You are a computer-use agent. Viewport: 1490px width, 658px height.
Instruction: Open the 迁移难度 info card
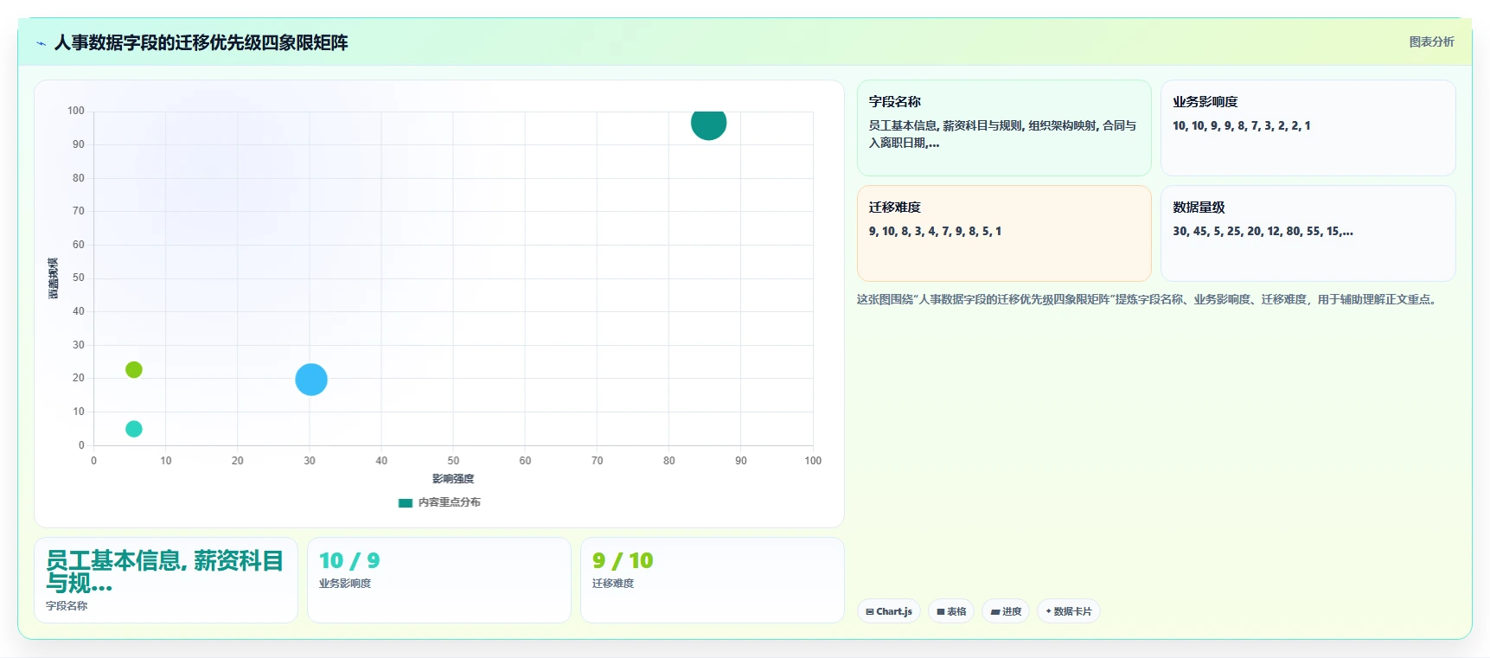(1004, 233)
